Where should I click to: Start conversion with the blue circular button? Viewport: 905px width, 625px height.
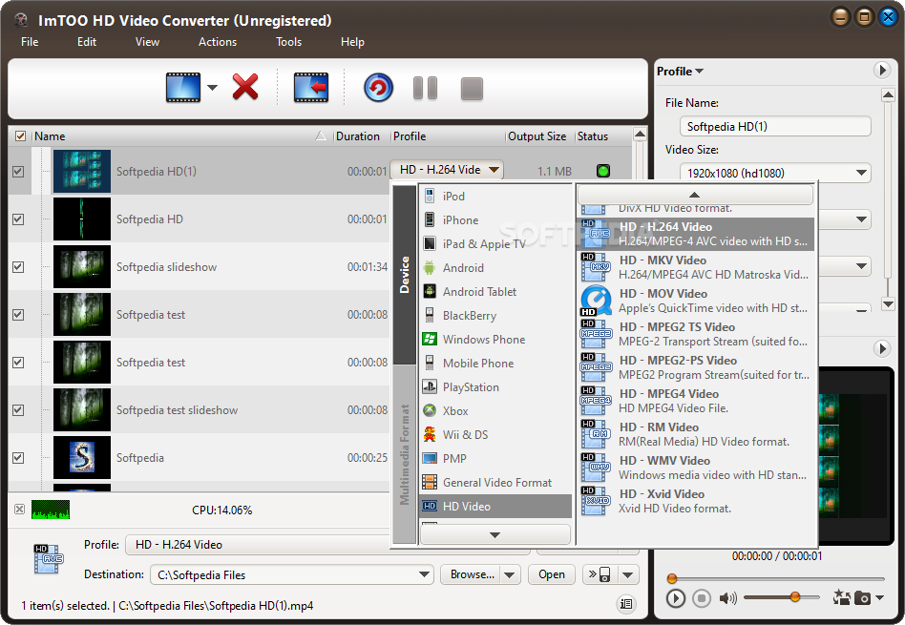(378, 88)
